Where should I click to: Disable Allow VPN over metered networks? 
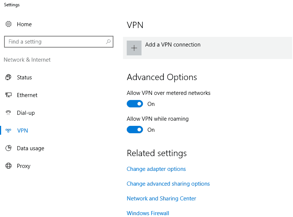[x=135, y=104]
